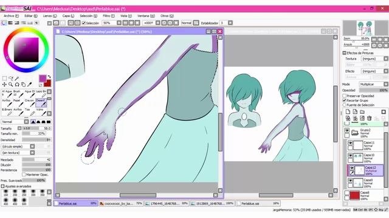Image resolution: width=389 pixels, height=218 pixels.
Task: Show the color wheel panel icon
Action: pos(4,23)
